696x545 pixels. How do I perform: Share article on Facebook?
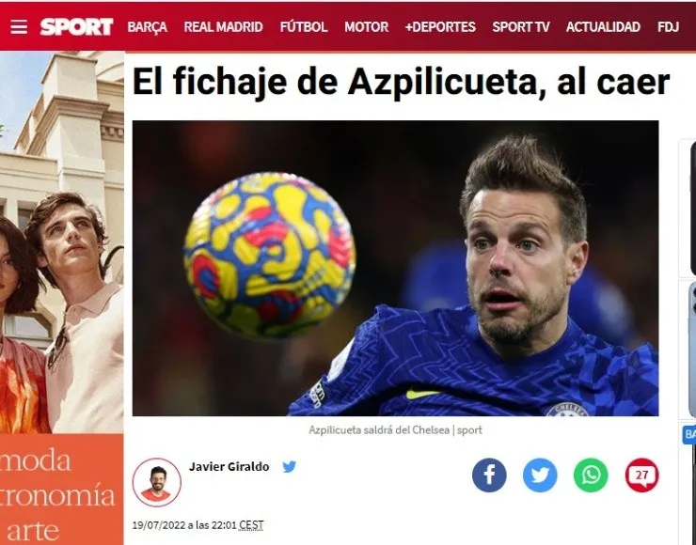tap(489, 475)
